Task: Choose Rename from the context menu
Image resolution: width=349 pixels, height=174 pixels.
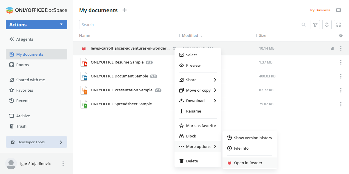Action: click(198, 111)
